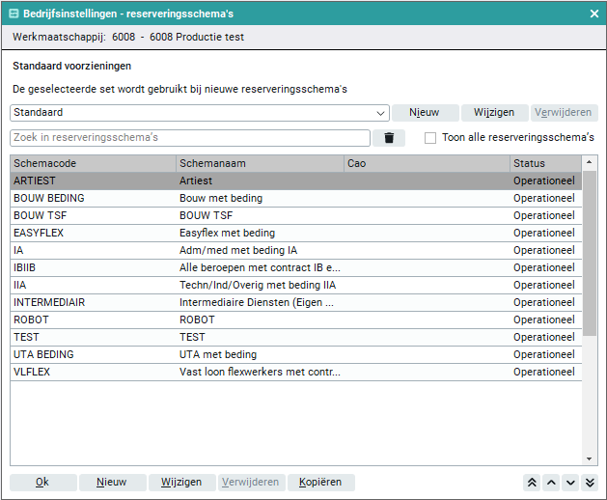Select the TEST schemacode cell
The image size is (607, 500).
click(93, 337)
